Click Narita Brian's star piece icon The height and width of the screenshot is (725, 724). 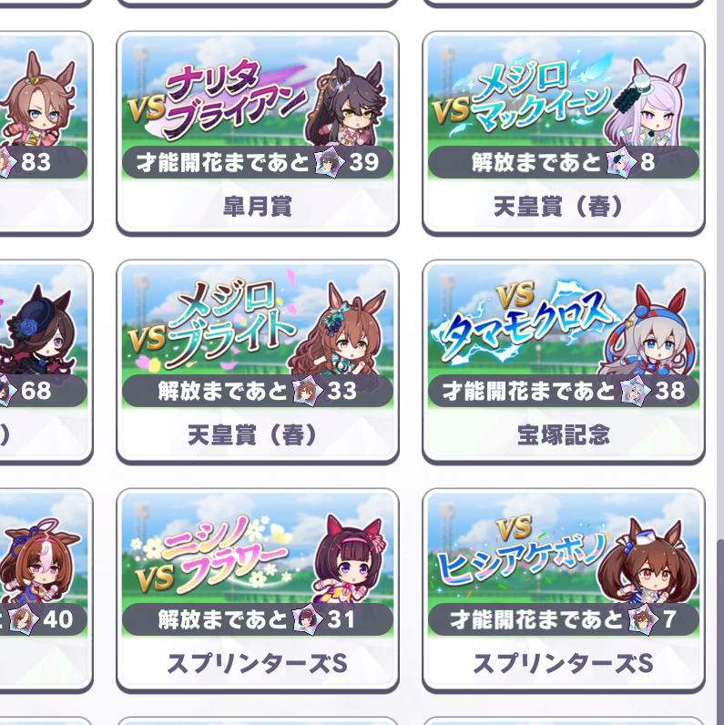tap(329, 161)
